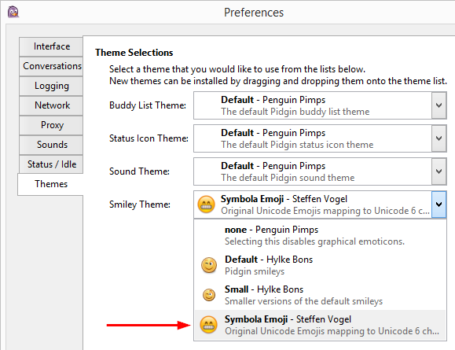Expand the Sound Theme dropdown arrow
This screenshot has width=455, height=350.
click(x=438, y=171)
